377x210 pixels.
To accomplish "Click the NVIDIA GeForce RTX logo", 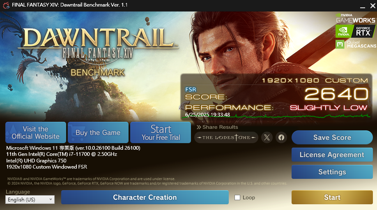I will (355, 31).
